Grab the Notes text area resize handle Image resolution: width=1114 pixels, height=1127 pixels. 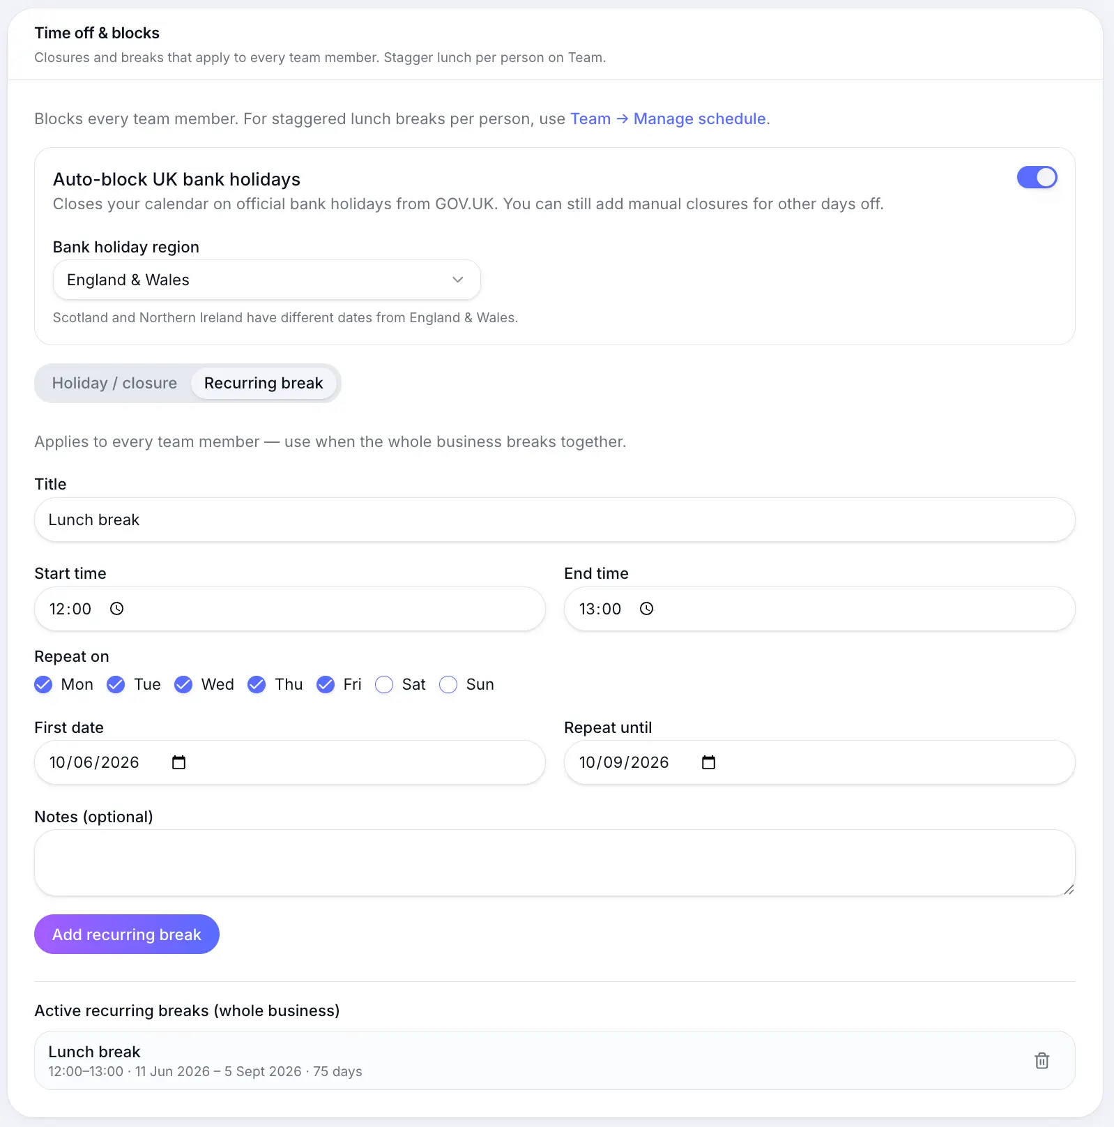(x=1069, y=889)
